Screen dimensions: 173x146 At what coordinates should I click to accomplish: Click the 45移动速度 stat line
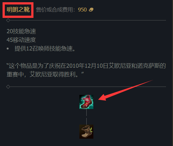[x=21, y=40]
